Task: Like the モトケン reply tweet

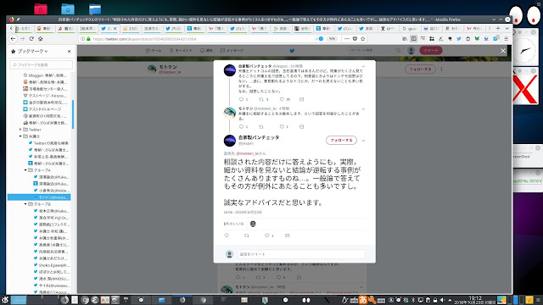Action: (282, 126)
